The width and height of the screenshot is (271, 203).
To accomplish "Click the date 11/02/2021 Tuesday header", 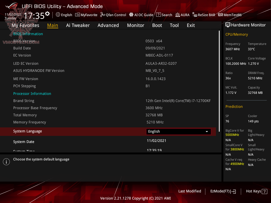I will click(x=13, y=16).
